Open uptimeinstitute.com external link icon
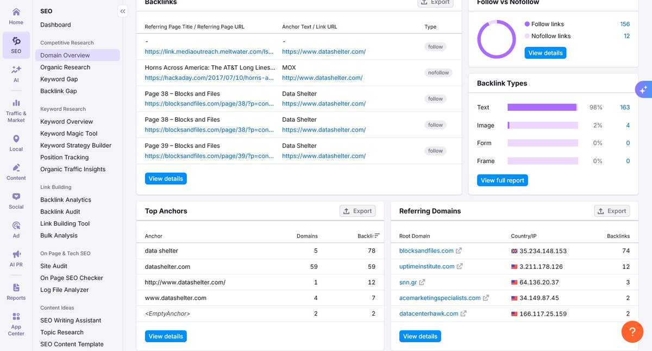The height and width of the screenshot is (351, 652). coord(460,266)
